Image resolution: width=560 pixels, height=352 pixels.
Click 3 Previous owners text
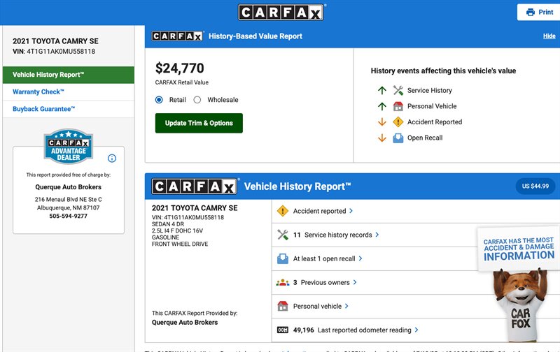point(321,283)
